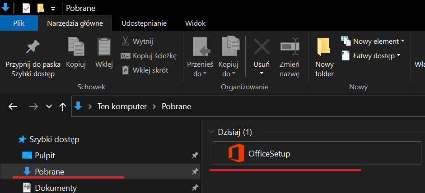Screen dimensions: 425x193
Task: Click Ten komputer in the address bar
Action: point(122,106)
